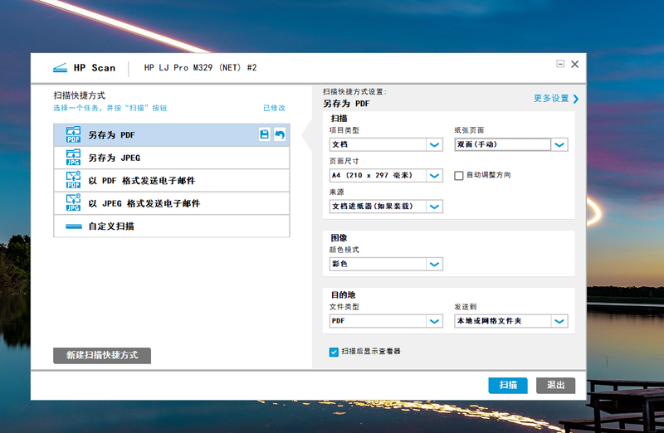
Task: Expand the 来源 dropdown list
Action: pos(434,206)
